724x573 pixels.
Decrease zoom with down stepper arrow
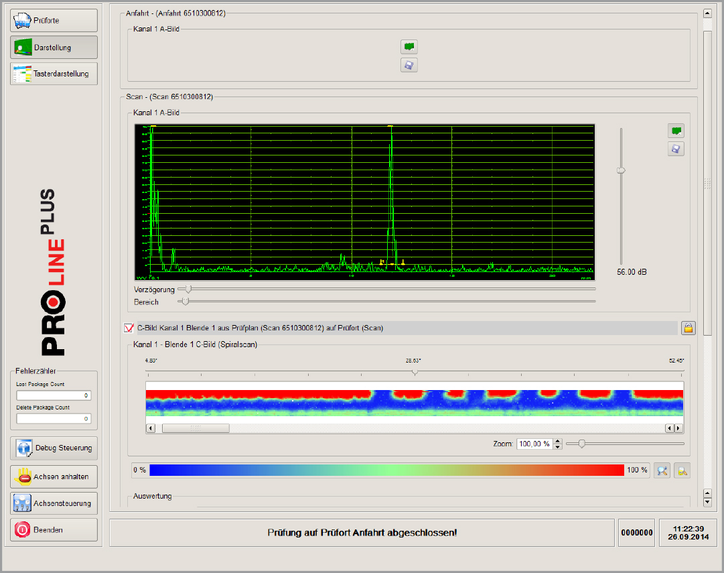click(x=558, y=447)
